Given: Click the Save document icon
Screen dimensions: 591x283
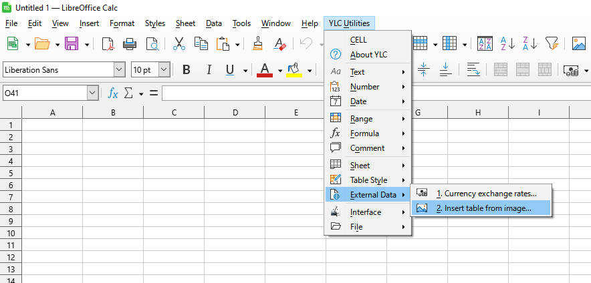Looking at the screenshot, I should (x=71, y=44).
